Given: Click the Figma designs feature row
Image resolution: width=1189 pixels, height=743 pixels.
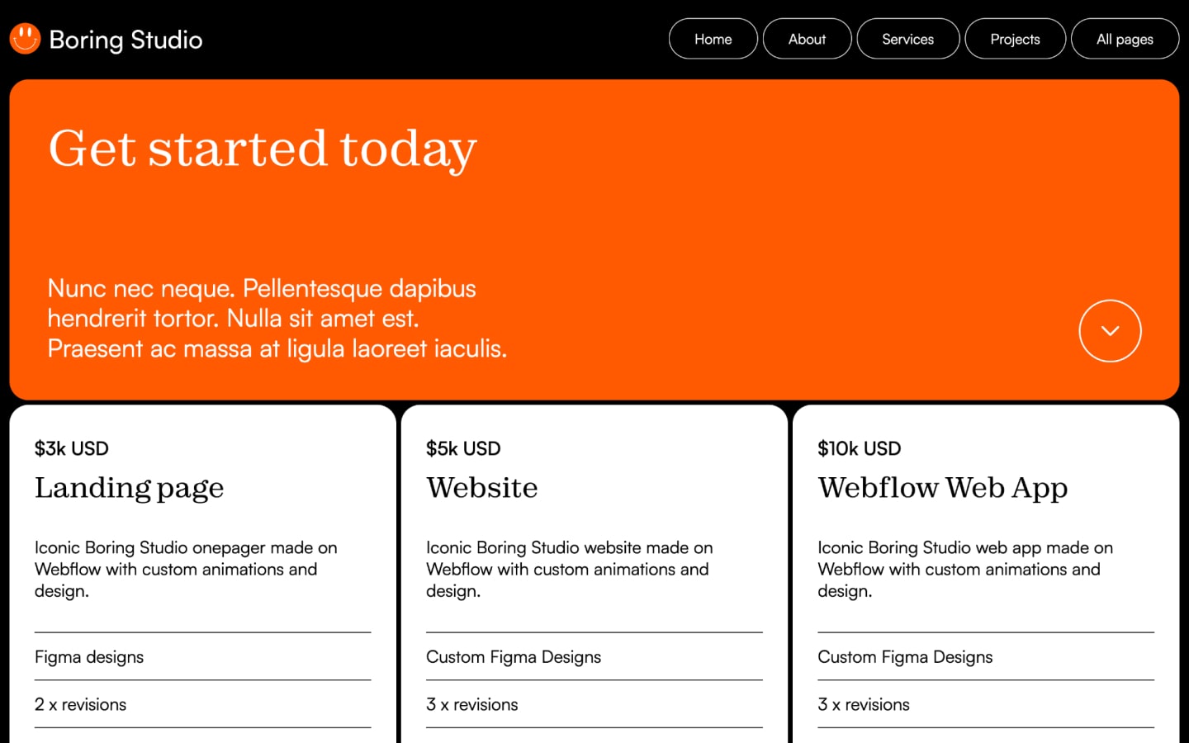Looking at the screenshot, I should 89,656.
